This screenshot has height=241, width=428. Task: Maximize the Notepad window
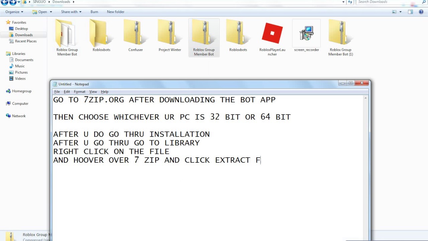pyautogui.click(x=350, y=83)
